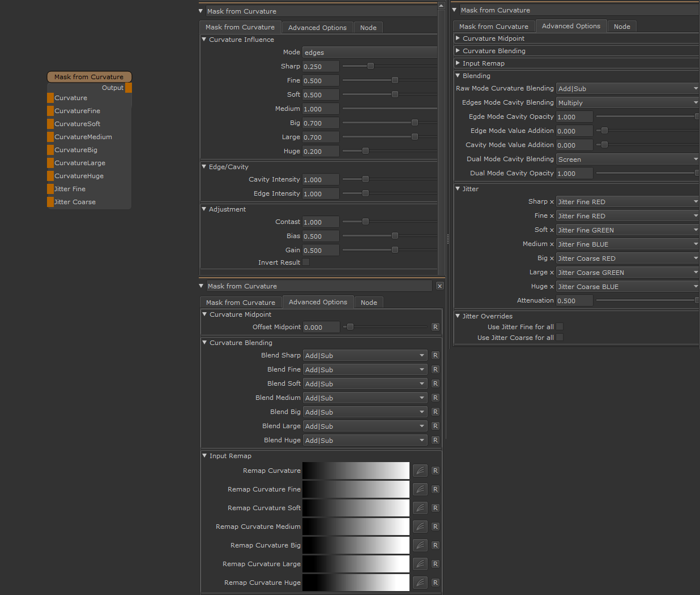Check Use Jitter Fine for all
The height and width of the screenshot is (595, 700).
point(560,327)
